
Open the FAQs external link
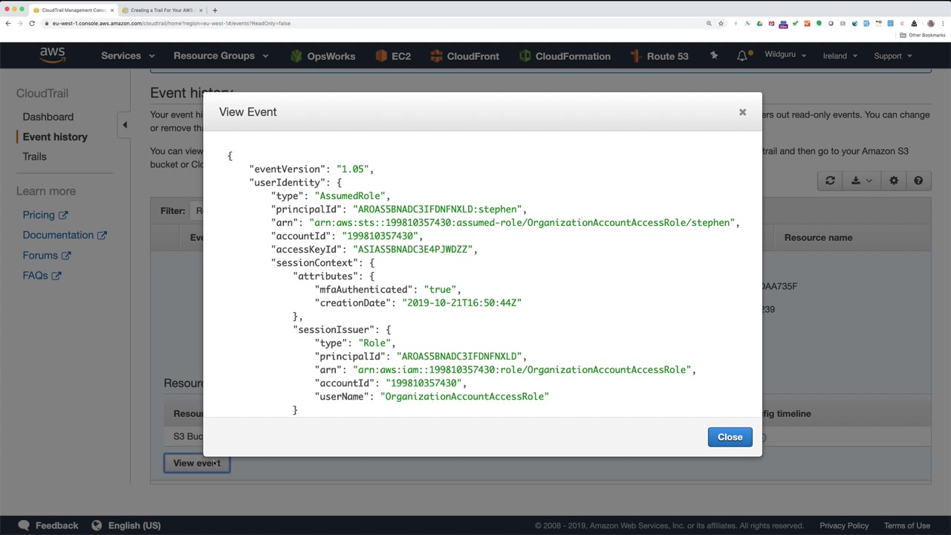point(42,275)
